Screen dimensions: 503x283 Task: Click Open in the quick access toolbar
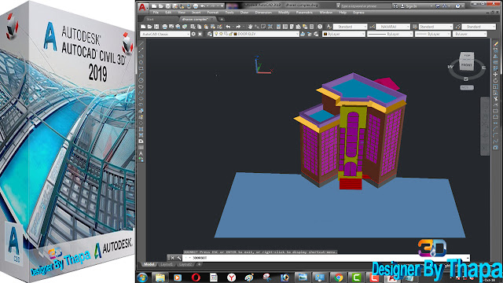pos(161,6)
